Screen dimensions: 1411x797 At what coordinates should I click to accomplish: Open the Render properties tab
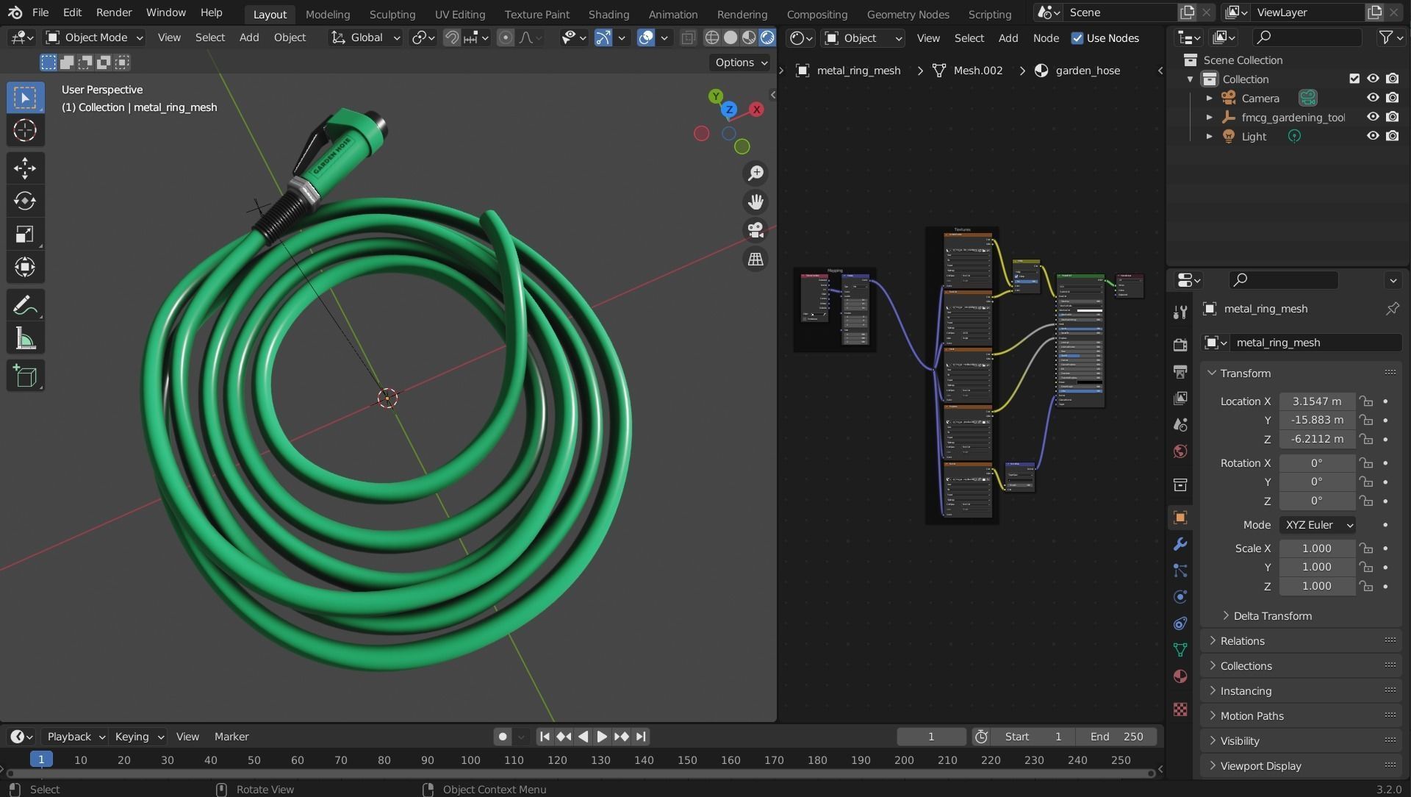(x=1180, y=345)
